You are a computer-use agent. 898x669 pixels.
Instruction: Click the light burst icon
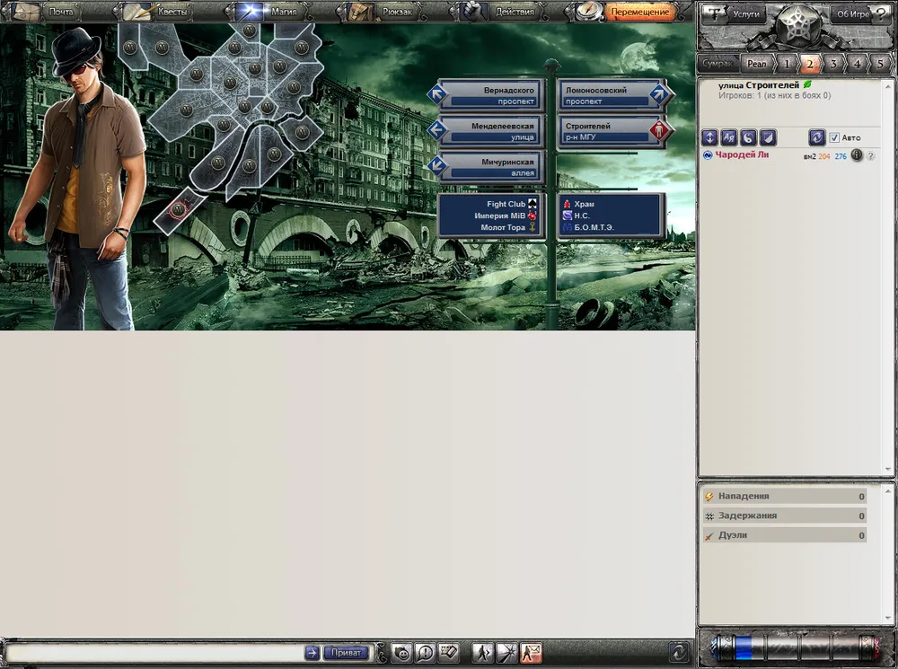coord(506,653)
